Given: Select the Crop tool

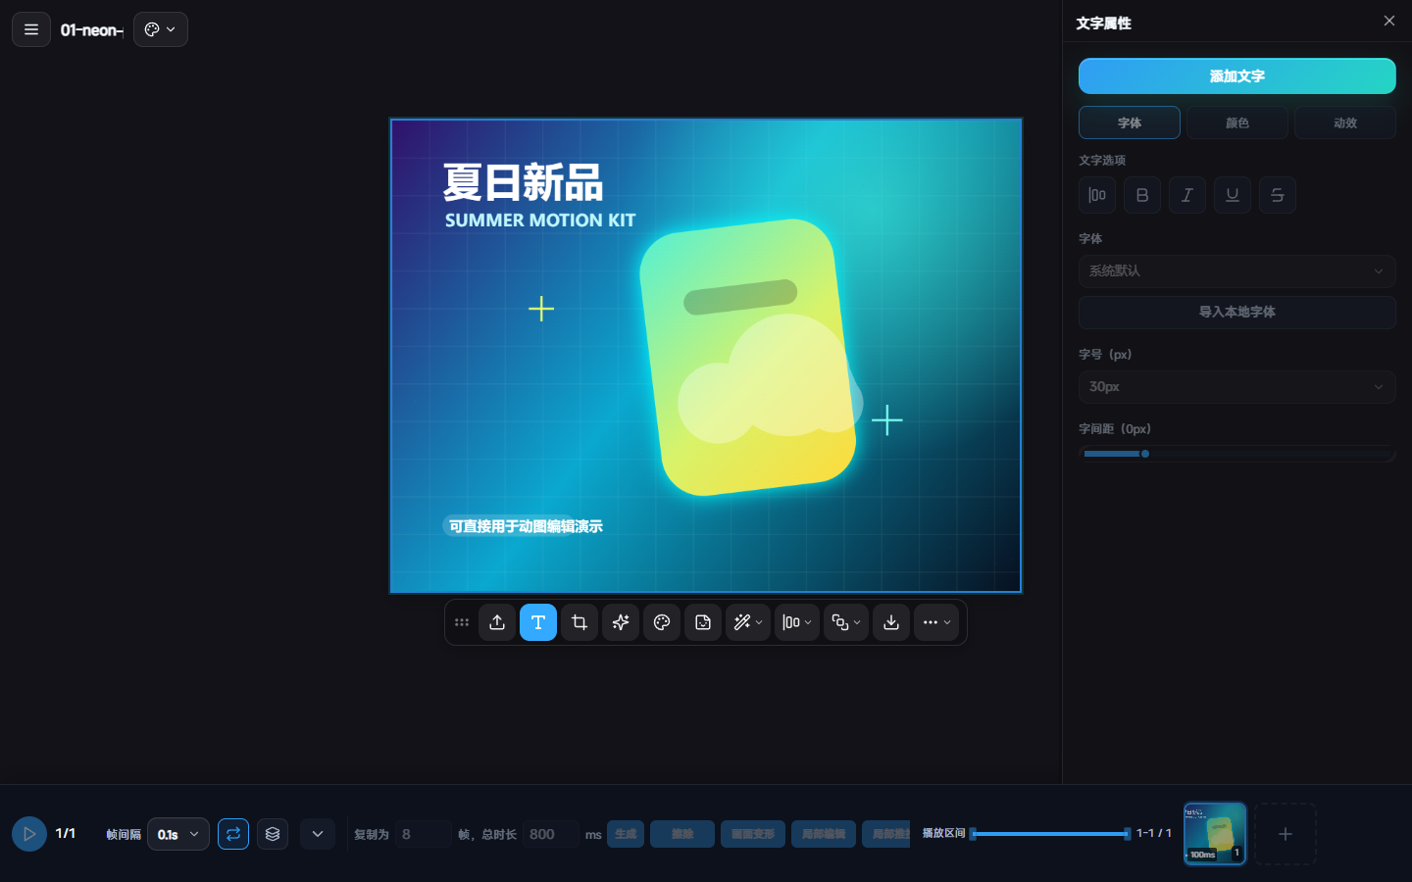Looking at the screenshot, I should click(x=580, y=622).
